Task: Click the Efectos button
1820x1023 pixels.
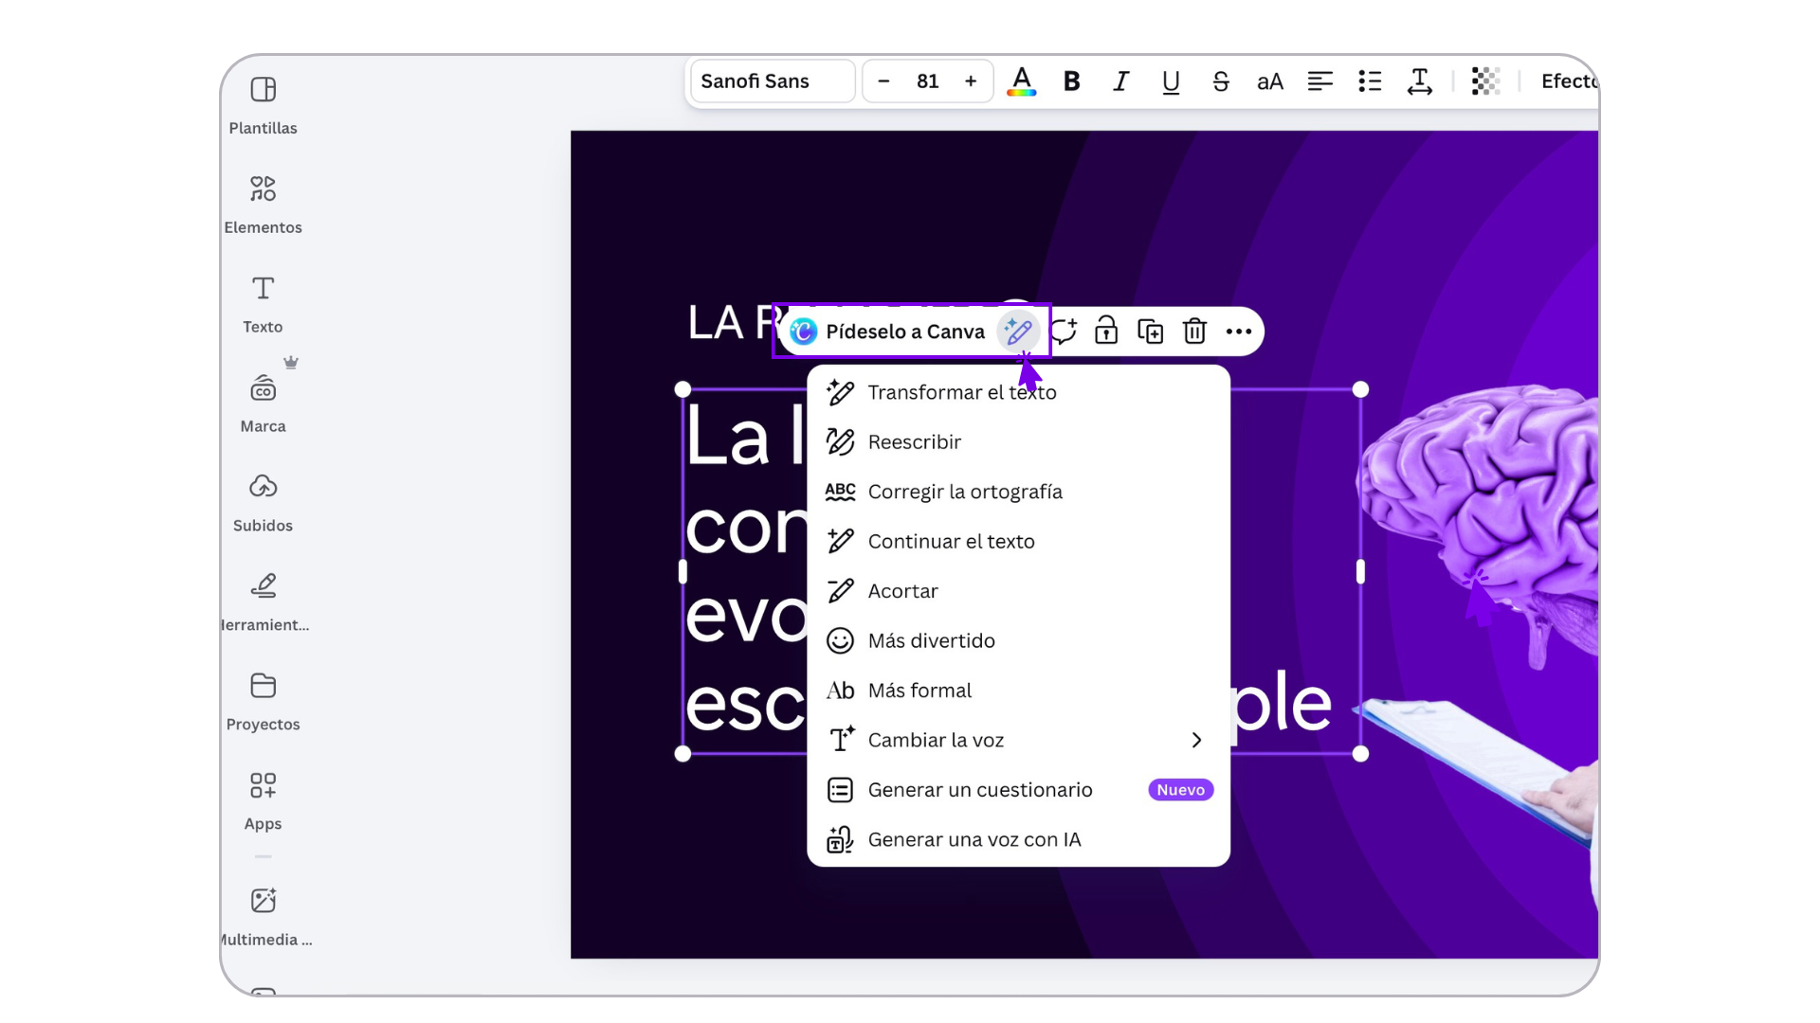Action: (x=1568, y=81)
